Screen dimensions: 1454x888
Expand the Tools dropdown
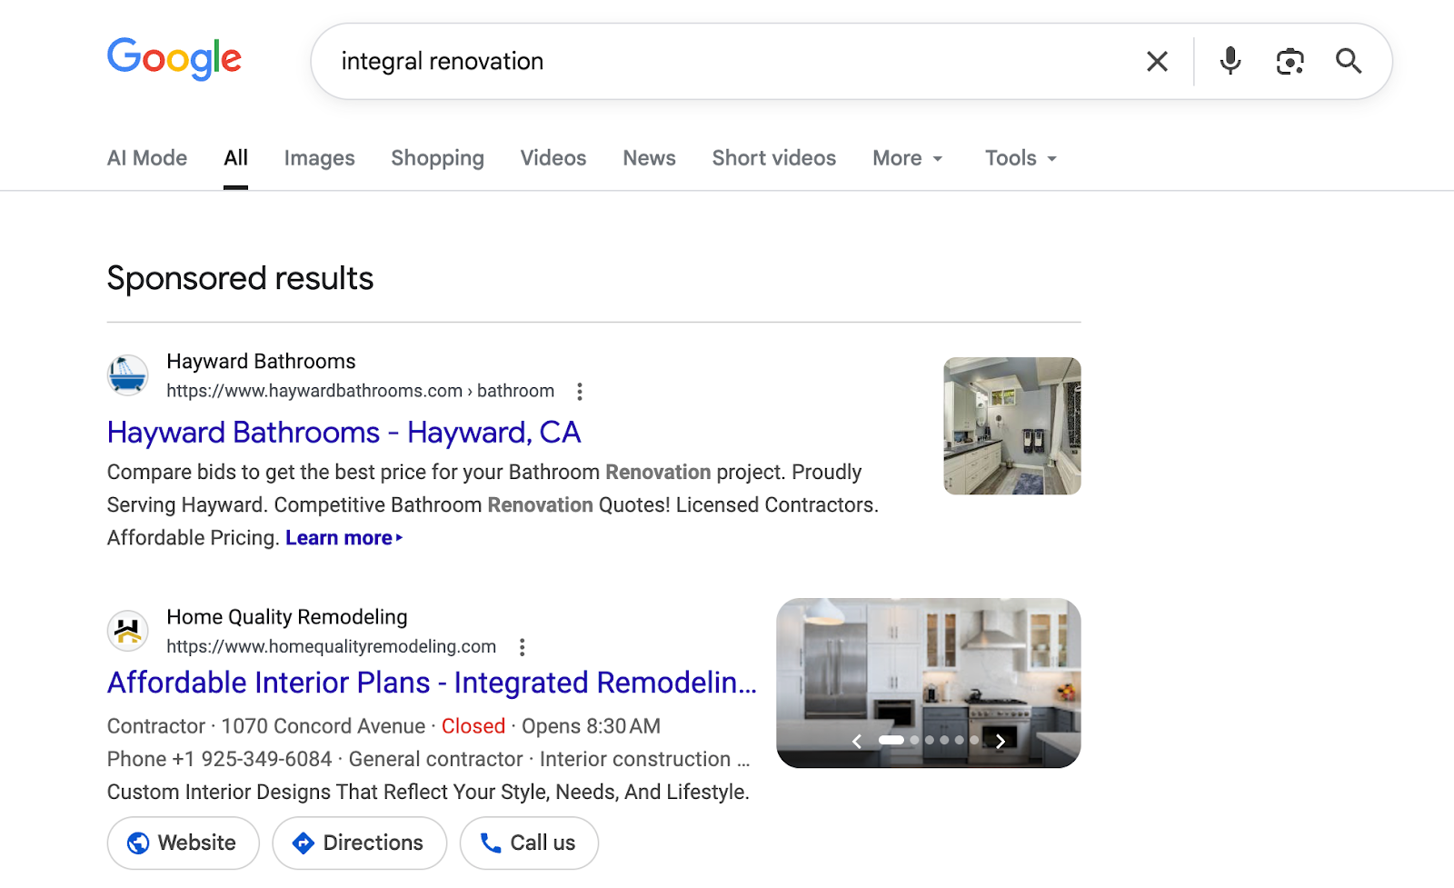(x=1021, y=158)
